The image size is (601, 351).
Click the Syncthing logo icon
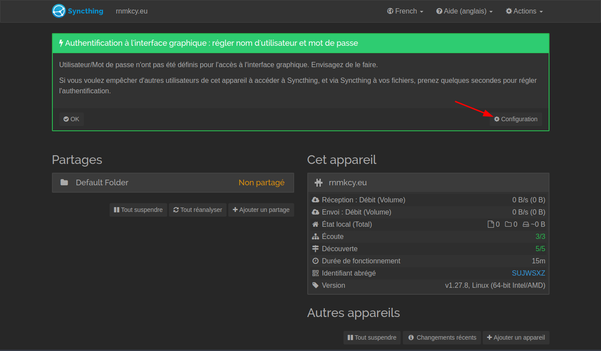58,11
